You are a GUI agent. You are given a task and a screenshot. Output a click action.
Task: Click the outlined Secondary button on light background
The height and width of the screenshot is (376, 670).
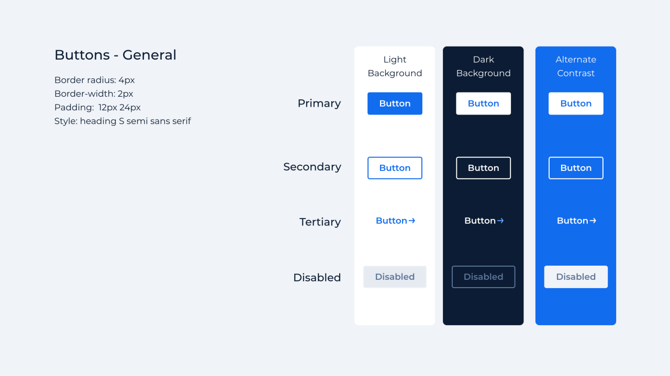pos(395,168)
